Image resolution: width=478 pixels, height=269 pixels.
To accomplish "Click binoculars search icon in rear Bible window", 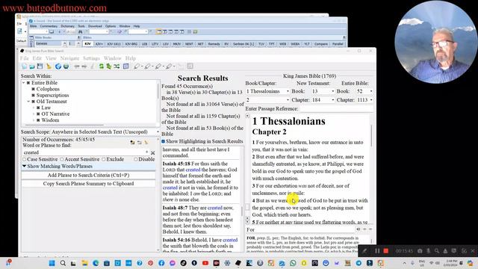I will click(x=81, y=31).
